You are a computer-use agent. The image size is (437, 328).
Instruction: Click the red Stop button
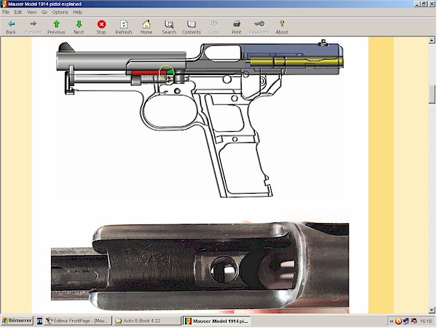click(101, 28)
